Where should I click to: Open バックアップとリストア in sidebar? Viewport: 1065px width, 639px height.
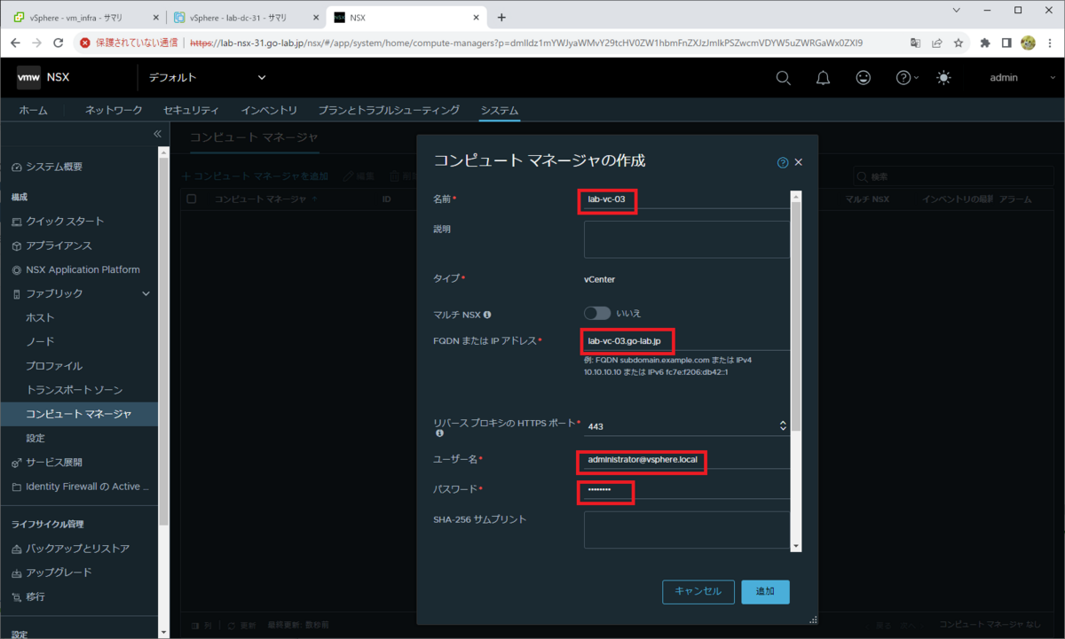[x=77, y=549]
